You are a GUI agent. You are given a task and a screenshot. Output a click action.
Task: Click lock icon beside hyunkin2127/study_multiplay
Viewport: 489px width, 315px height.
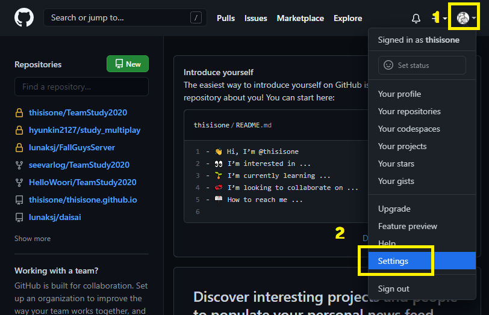tap(19, 130)
